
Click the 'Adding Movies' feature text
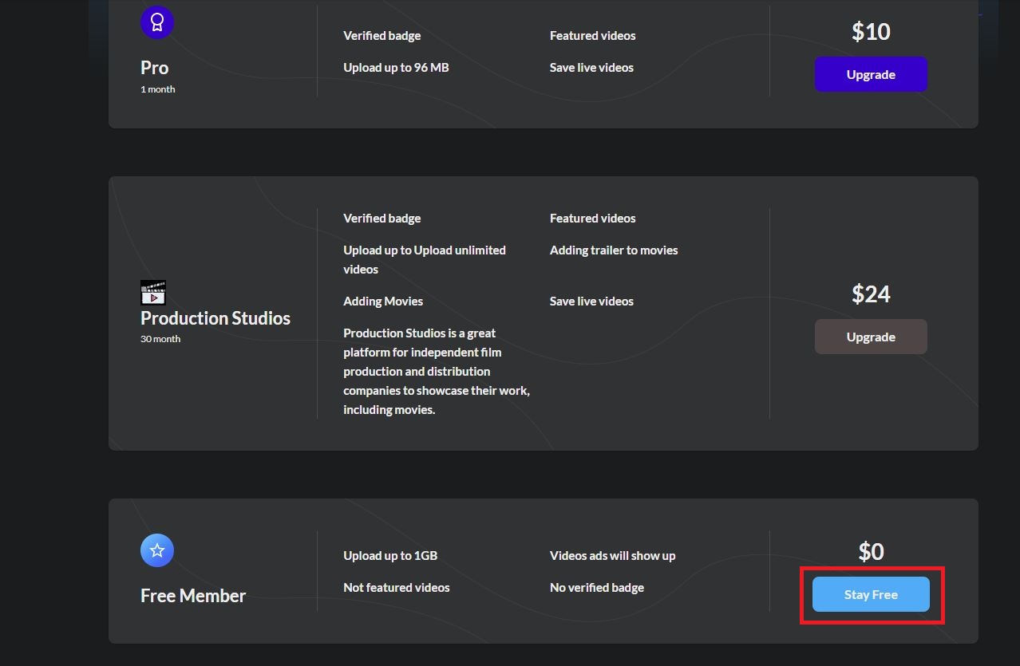click(383, 301)
